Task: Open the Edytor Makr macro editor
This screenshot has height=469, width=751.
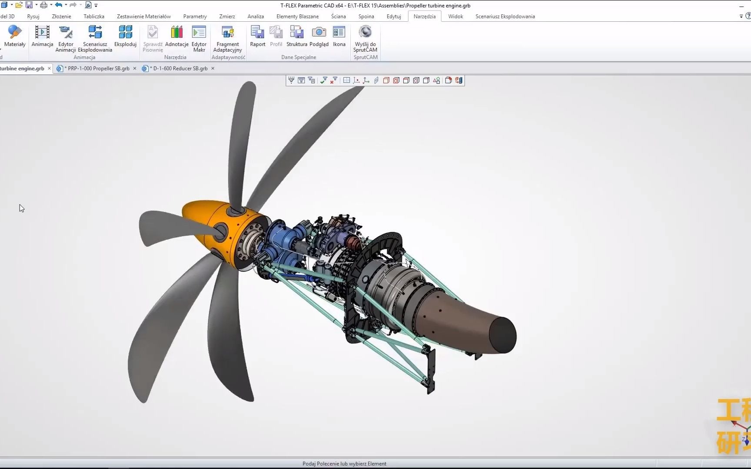Action: tap(199, 39)
